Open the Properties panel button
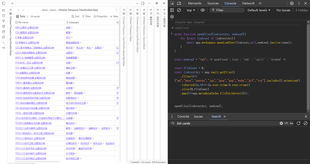Image resolution: width=310 pixels, height=164 pixels. [100, 17]
